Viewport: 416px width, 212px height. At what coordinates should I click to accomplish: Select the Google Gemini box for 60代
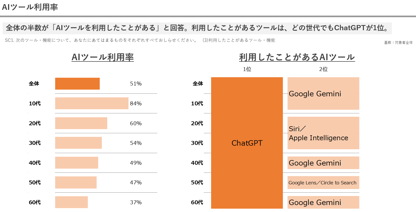pyautogui.click(x=323, y=202)
